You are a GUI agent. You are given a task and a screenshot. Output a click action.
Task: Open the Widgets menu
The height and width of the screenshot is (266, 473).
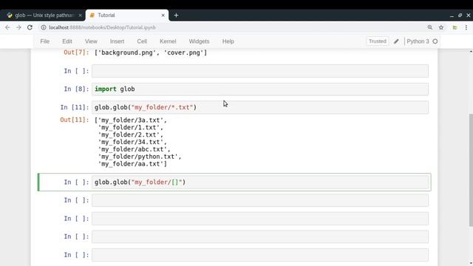[199, 41]
